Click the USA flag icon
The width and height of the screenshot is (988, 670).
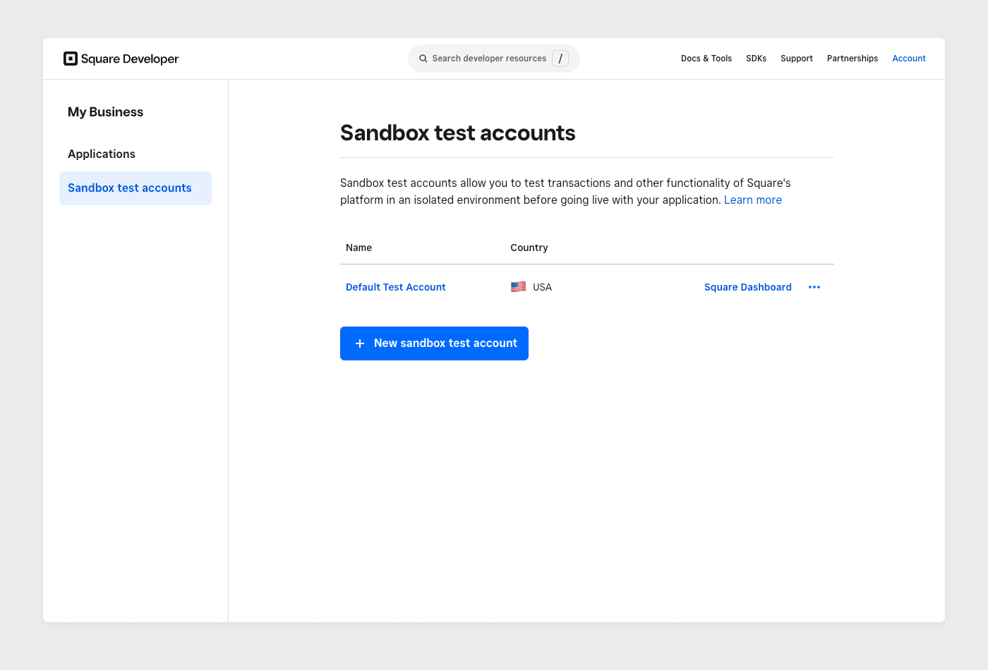pos(519,287)
